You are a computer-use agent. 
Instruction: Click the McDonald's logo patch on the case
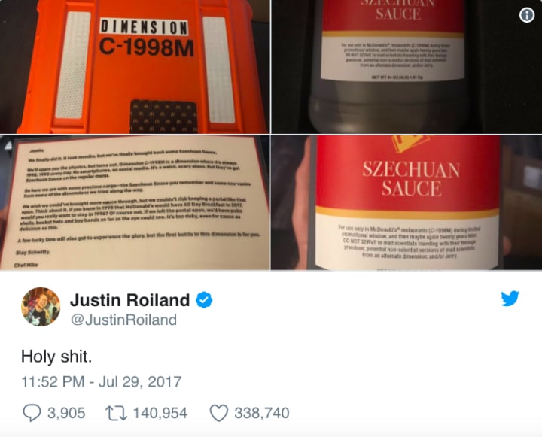[x=164, y=117]
